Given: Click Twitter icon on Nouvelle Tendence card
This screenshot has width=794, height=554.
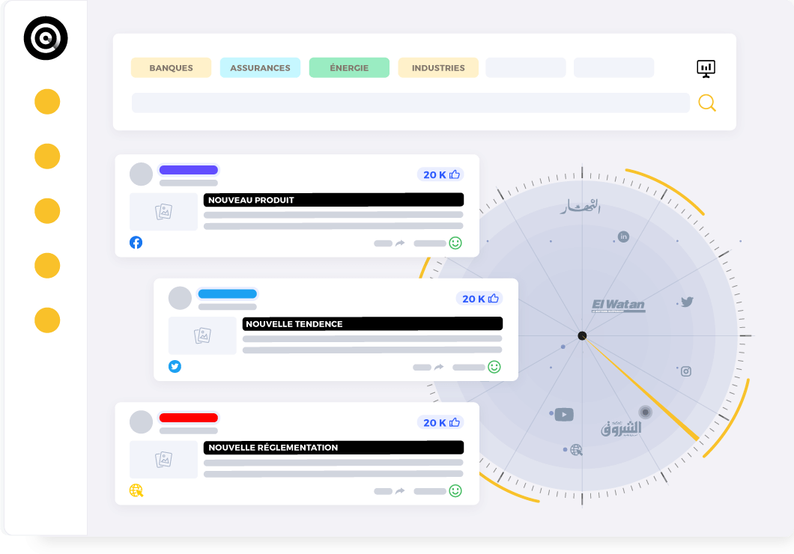Looking at the screenshot, I should point(175,367).
